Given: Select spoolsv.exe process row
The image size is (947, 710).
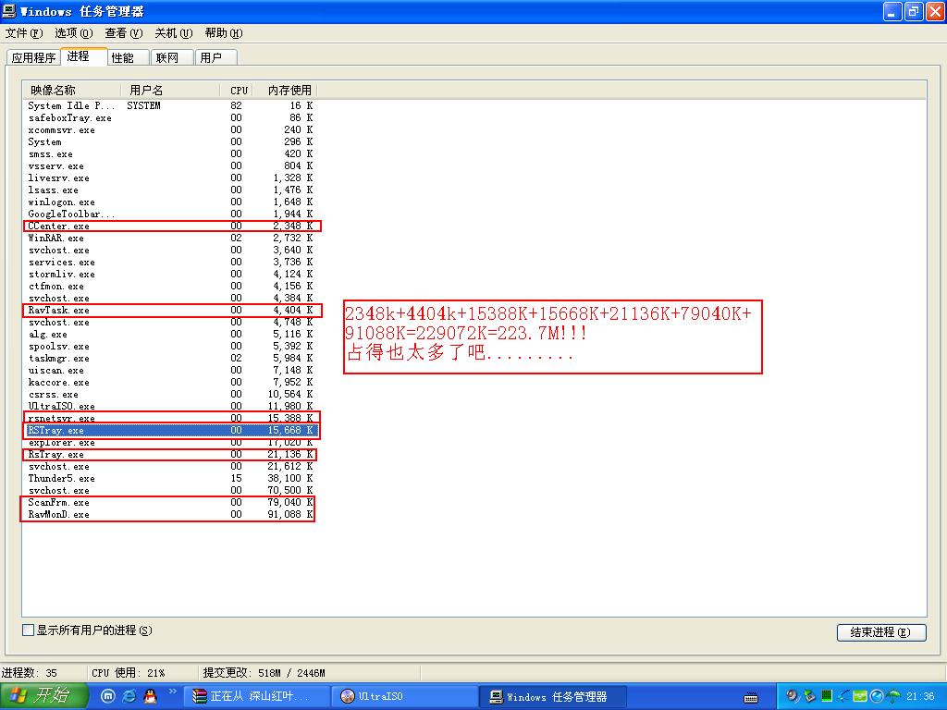Looking at the screenshot, I should (x=170, y=346).
